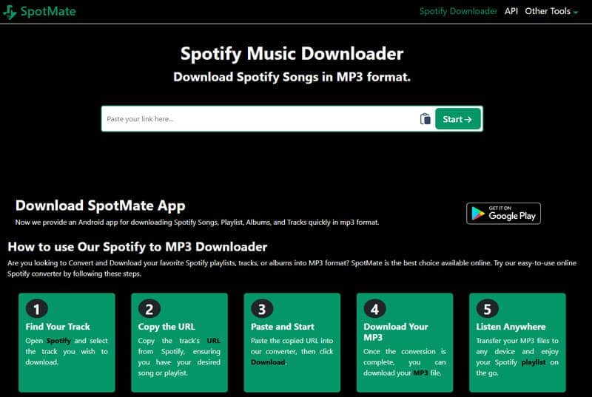This screenshot has width=592, height=397.
Task: Open the SpotMate home link
Action: tap(39, 12)
